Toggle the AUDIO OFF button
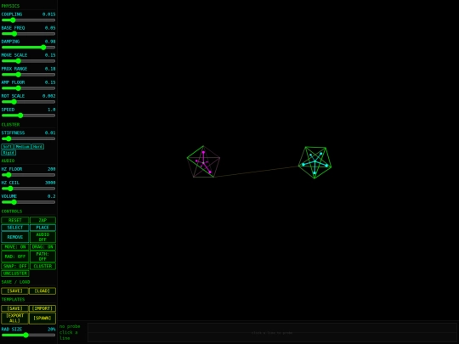Image resolution: width=459 pixels, height=344 pixels. point(42,237)
